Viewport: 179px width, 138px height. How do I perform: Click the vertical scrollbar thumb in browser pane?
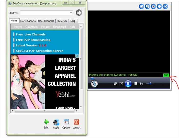pos(81,59)
